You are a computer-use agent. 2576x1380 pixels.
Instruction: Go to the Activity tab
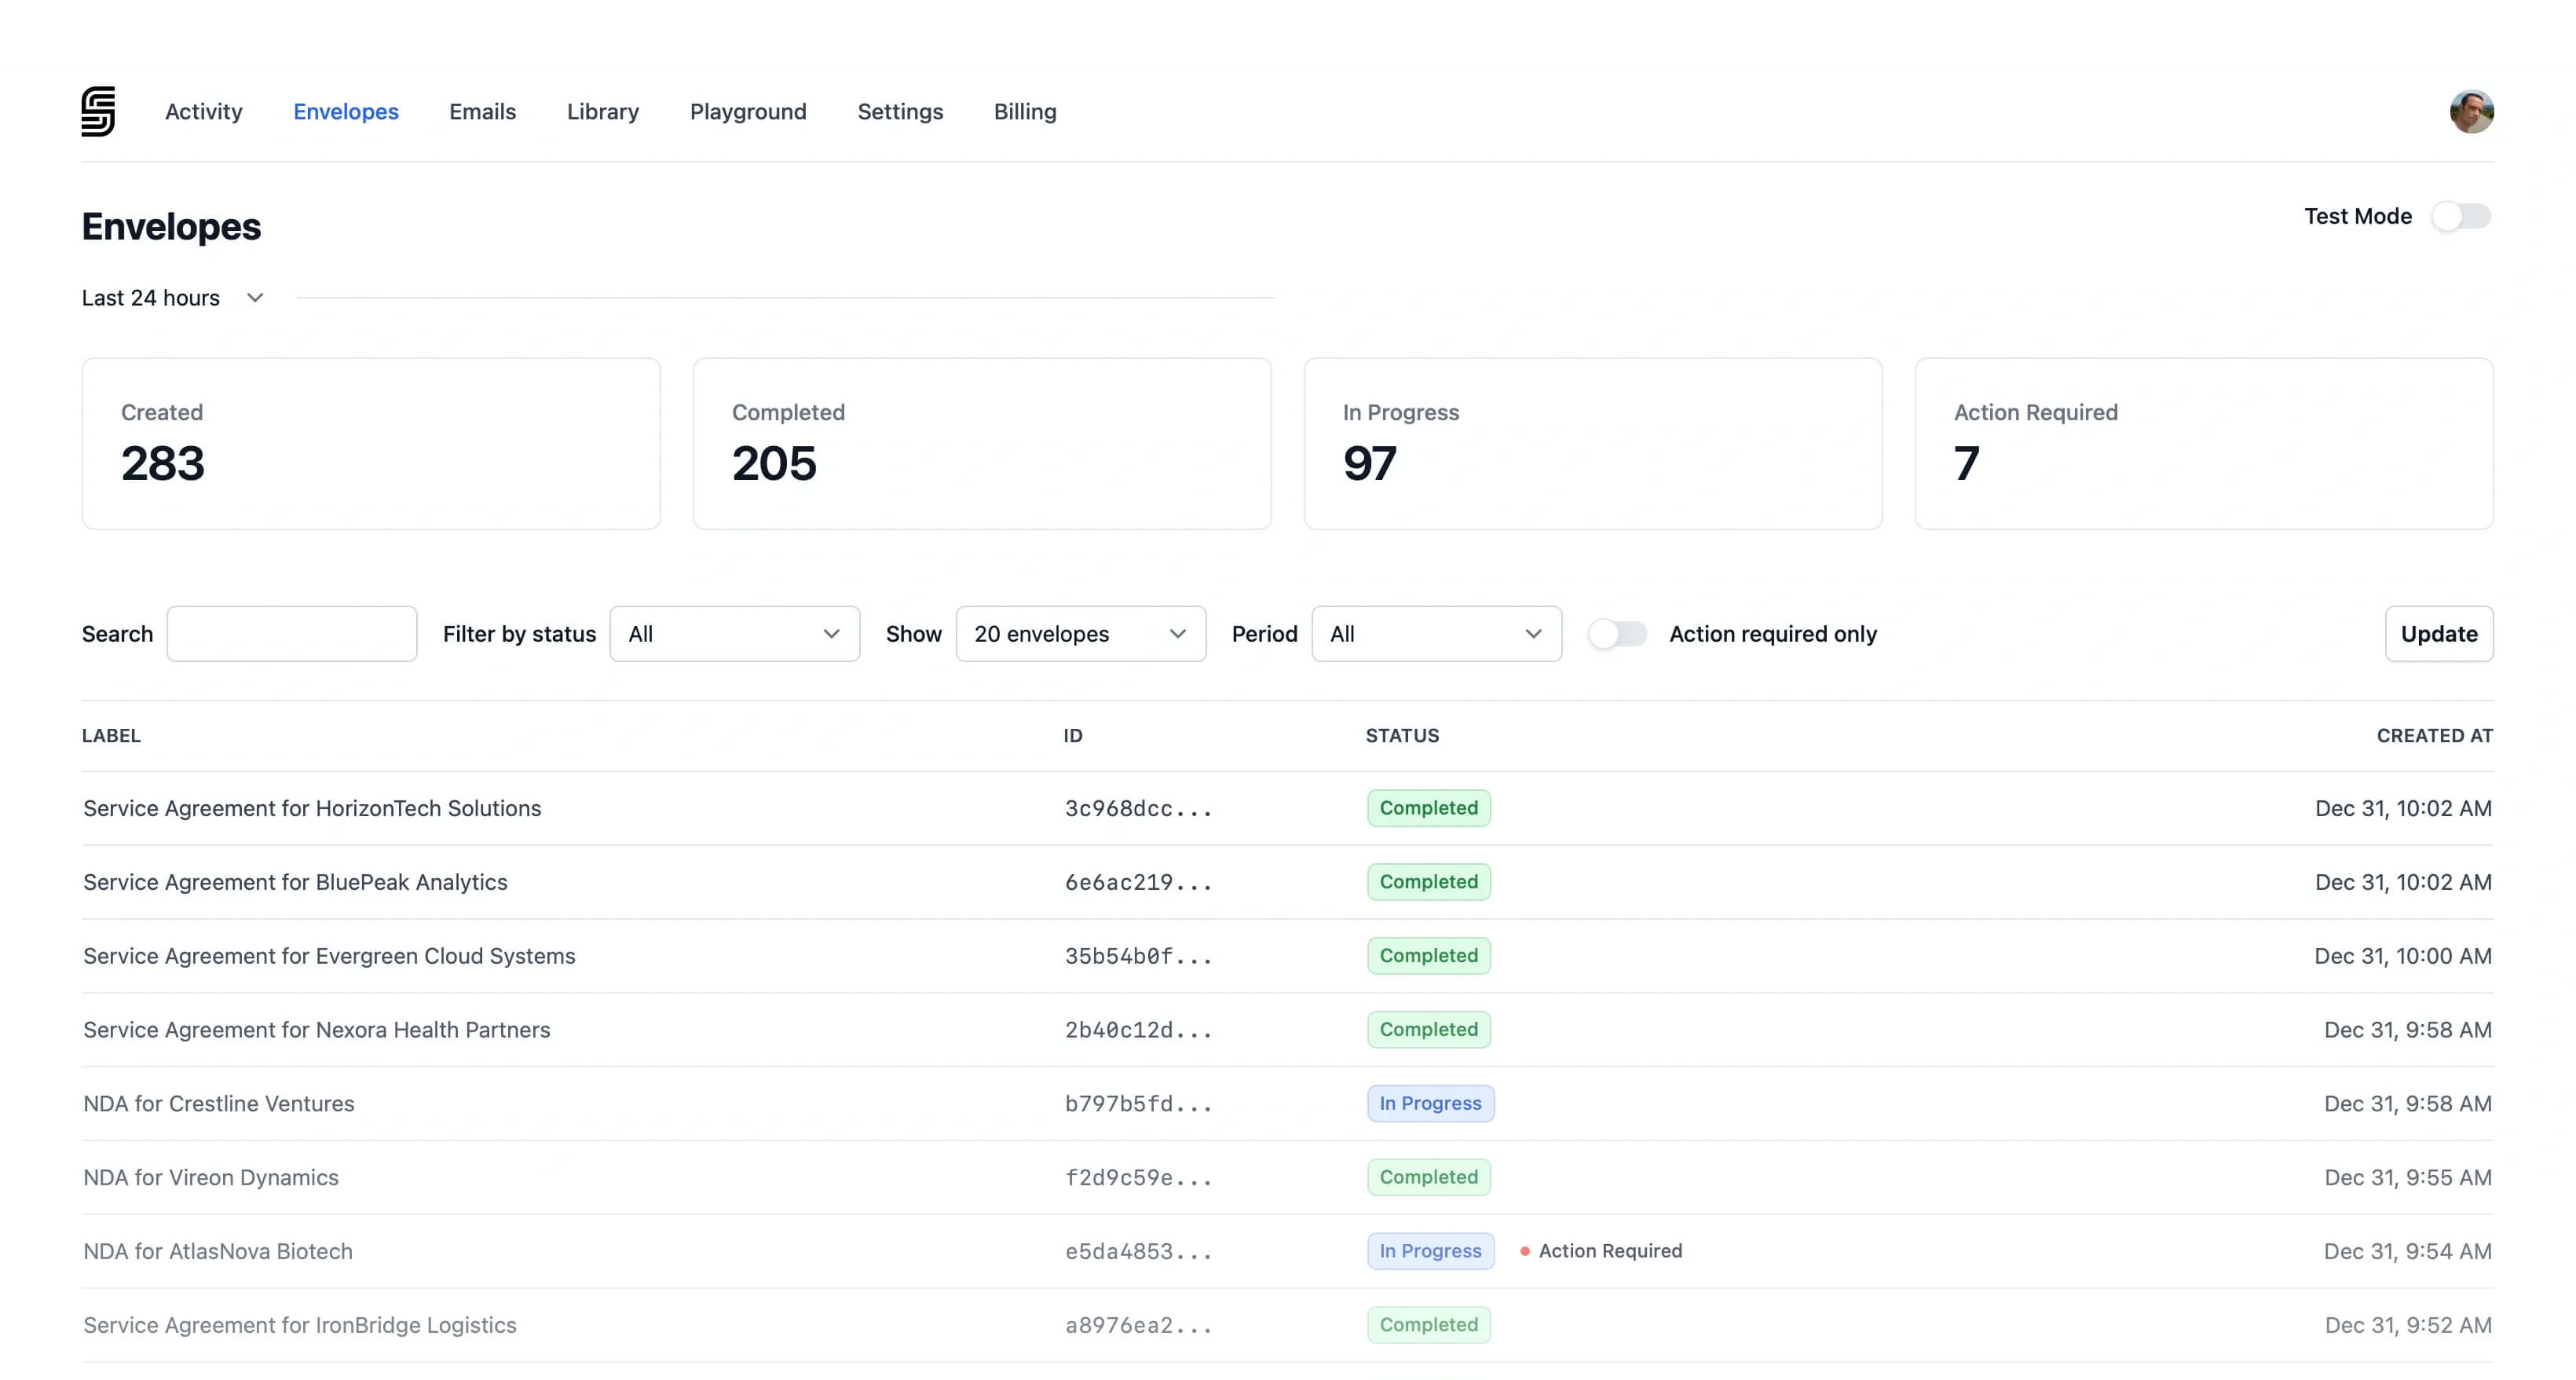[204, 111]
